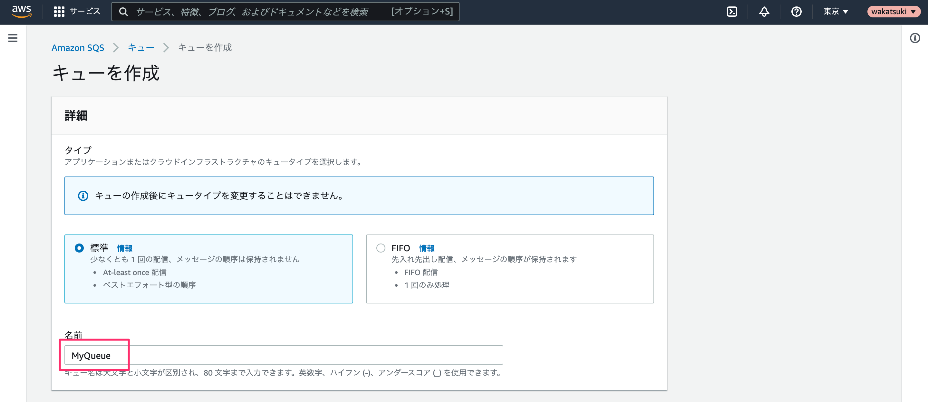
Task: Open the notifications bell
Action: pyautogui.click(x=764, y=12)
